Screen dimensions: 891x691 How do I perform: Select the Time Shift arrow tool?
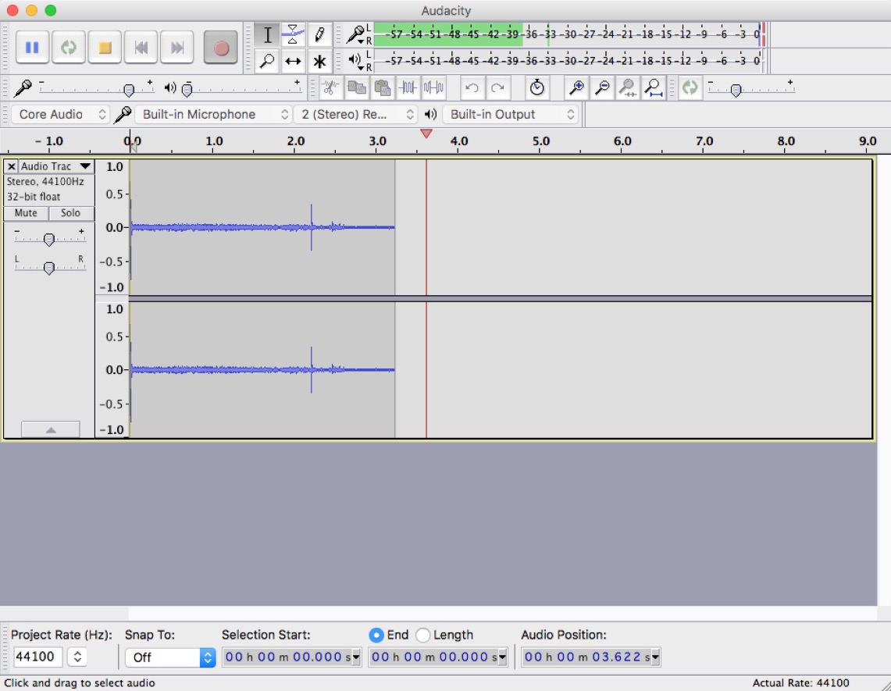(293, 61)
